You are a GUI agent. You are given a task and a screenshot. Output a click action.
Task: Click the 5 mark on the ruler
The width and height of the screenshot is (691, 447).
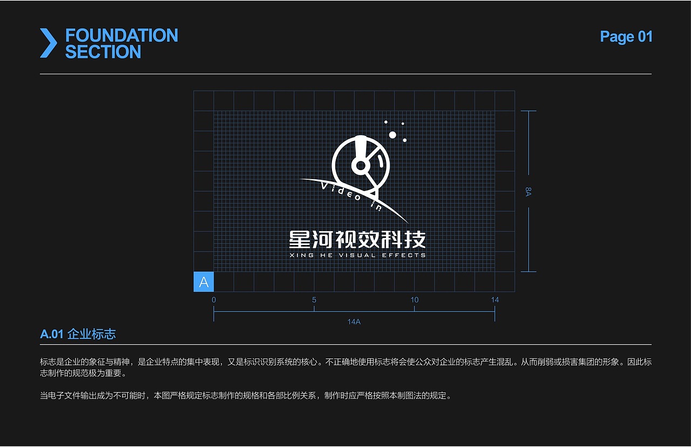tap(314, 300)
